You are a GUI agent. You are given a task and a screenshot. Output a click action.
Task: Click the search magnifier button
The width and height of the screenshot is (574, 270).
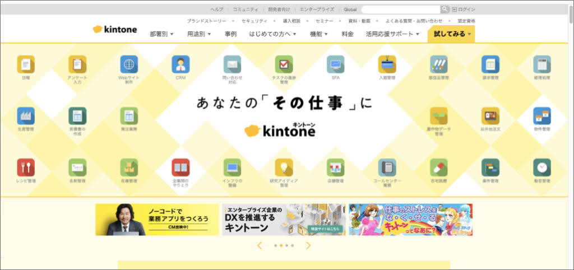445,10
